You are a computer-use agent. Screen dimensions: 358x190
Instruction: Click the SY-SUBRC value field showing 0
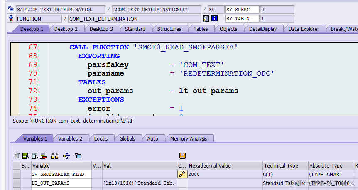click(277, 10)
